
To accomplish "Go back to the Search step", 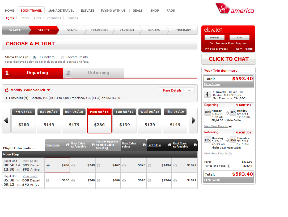I will click(x=15, y=30).
